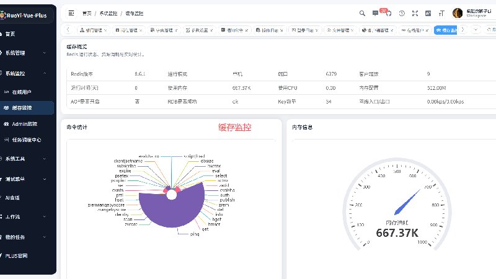Click the zremrangebyscore label in pie chart

[x=106, y=205]
